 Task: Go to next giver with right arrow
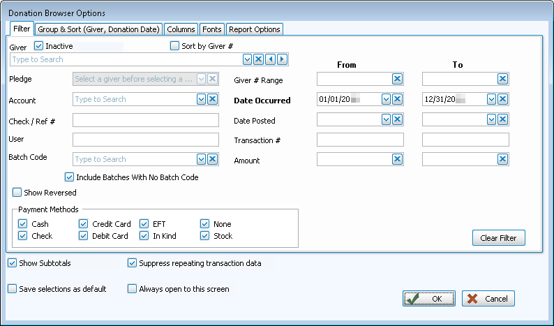pyautogui.click(x=282, y=59)
